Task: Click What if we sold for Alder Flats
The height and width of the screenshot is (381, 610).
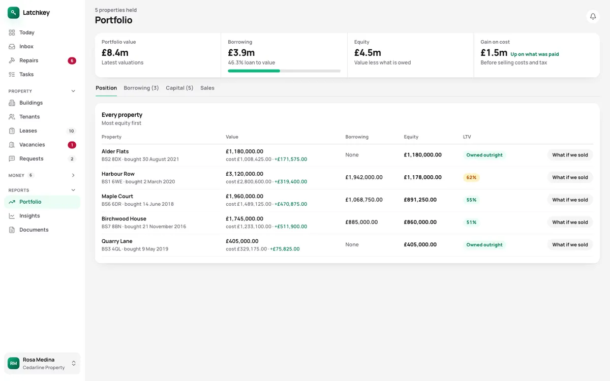Action: pyautogui.click(x=570, y=155)
